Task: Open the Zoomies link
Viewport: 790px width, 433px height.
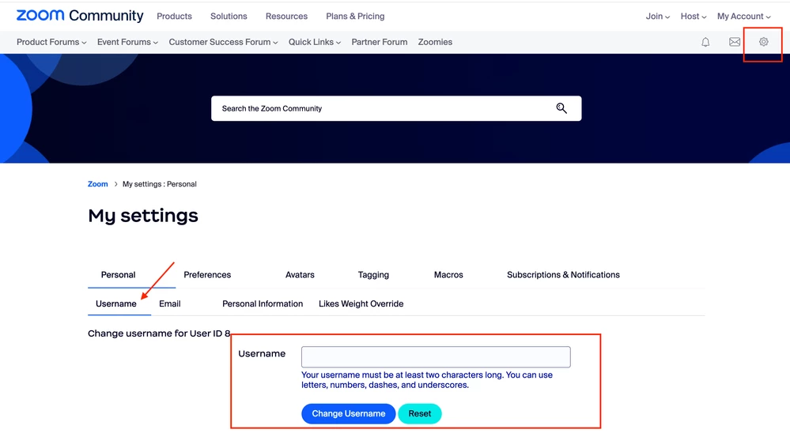Action: tap(435, 43)
